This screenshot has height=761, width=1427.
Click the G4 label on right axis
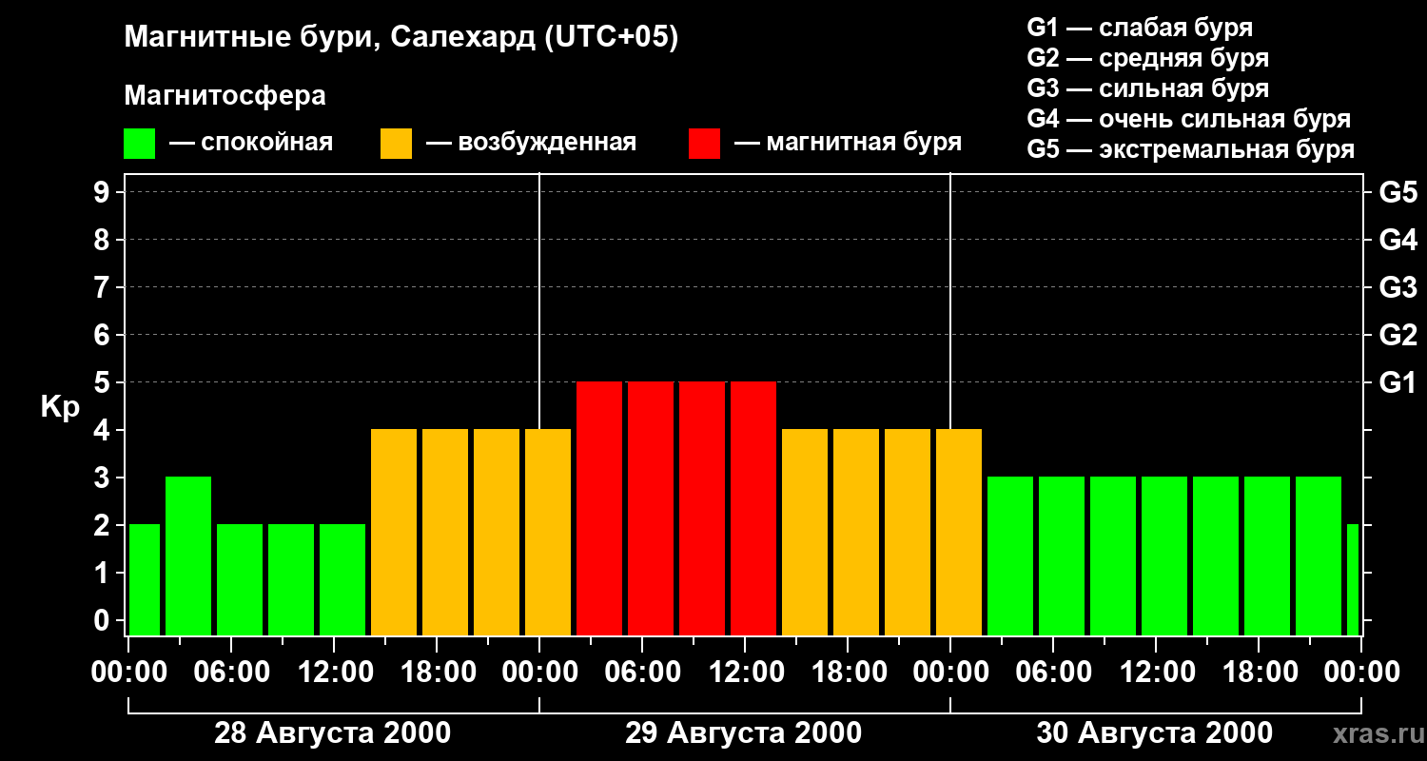[x=1398, y=240]
